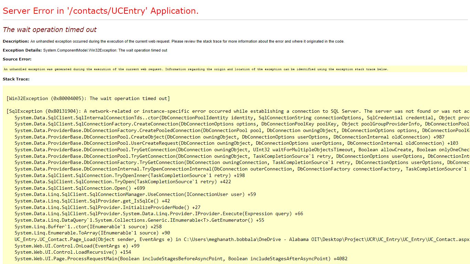Click the 'SqlProvider.InitializeProviderMode() +27' stack line
This screenshot has height=264, width=470.
tap(108, 208)
